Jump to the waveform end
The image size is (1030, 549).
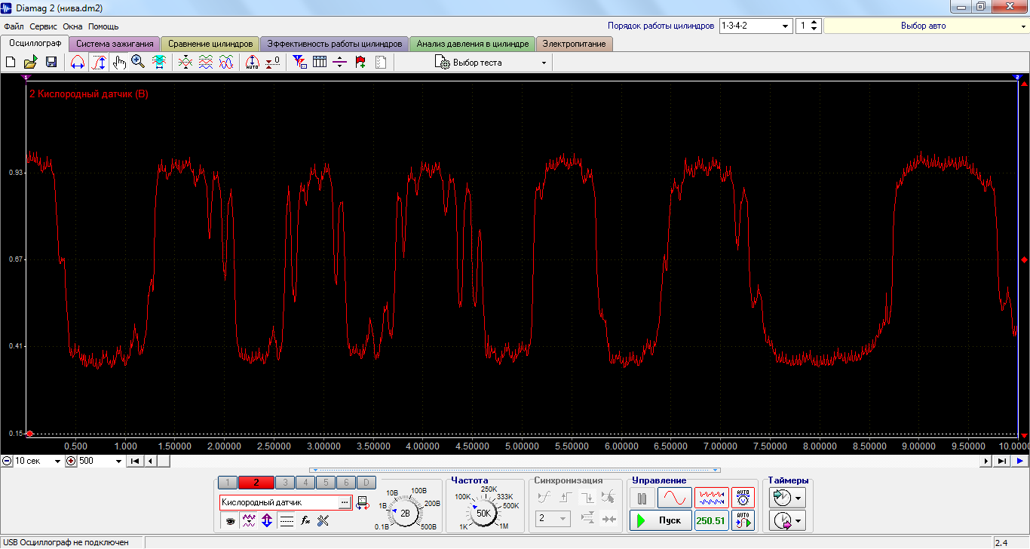pyautogui.click(x=1001, y=461)
